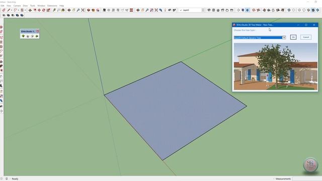Confirm tree type with Ok button

click(293, 37)
